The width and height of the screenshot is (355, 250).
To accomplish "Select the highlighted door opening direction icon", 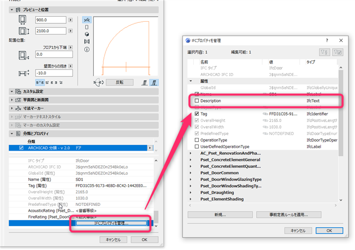I will coord(154,83).
